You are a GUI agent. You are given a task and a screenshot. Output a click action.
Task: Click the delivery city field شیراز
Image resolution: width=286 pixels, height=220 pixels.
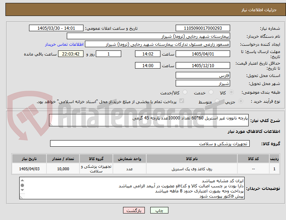tap(203, 83)
